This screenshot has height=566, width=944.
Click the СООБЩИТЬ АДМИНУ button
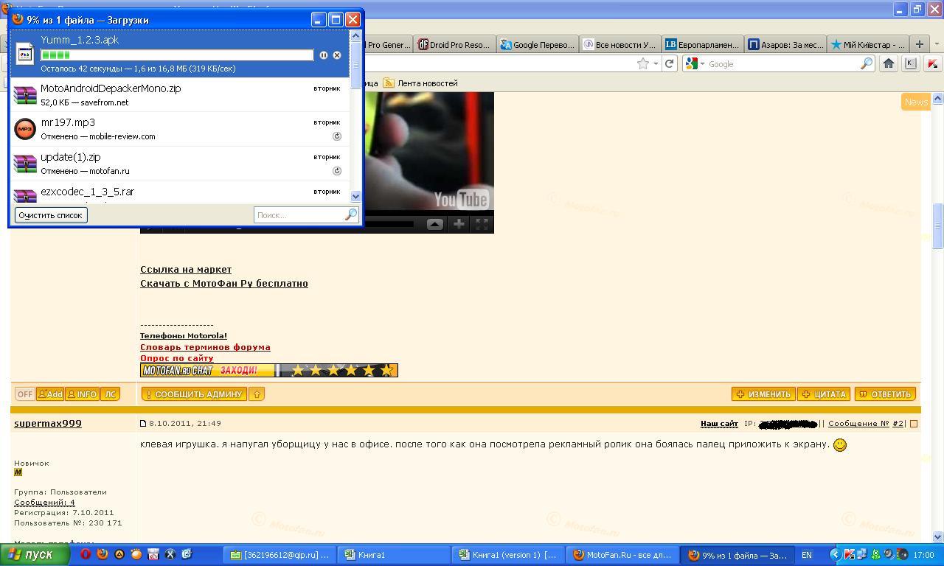click(194, 394)
